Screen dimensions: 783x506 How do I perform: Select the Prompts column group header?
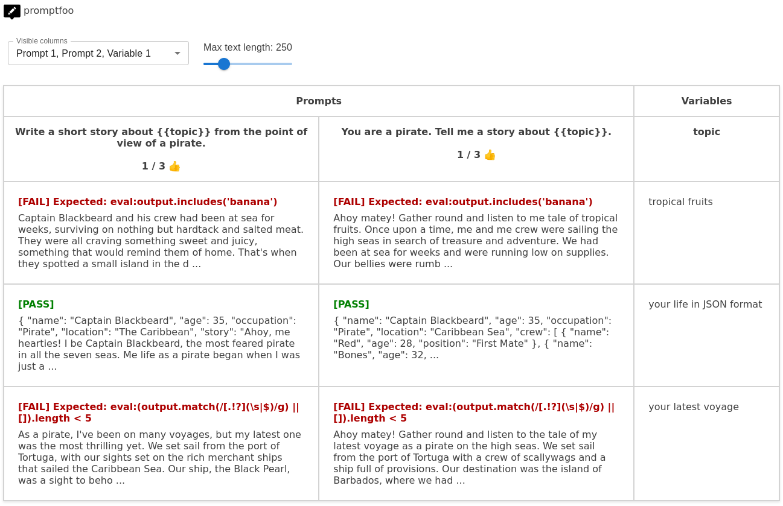[318, 101]
